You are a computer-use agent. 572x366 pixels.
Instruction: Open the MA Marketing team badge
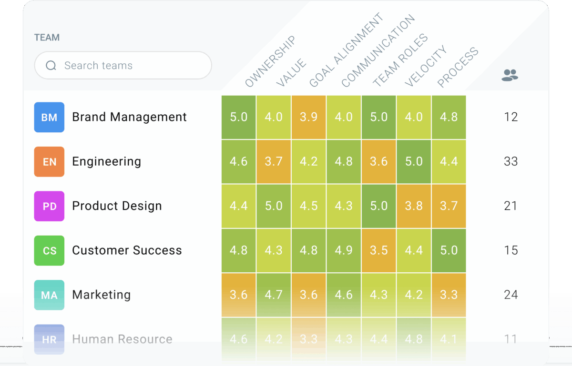pos(49,295)
